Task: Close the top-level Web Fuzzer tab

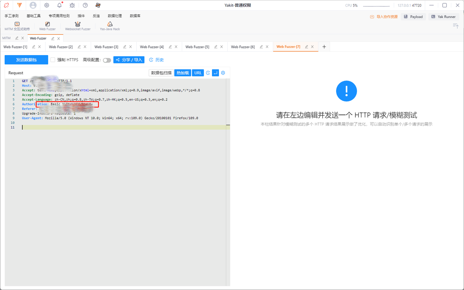Action: [58, 38]
